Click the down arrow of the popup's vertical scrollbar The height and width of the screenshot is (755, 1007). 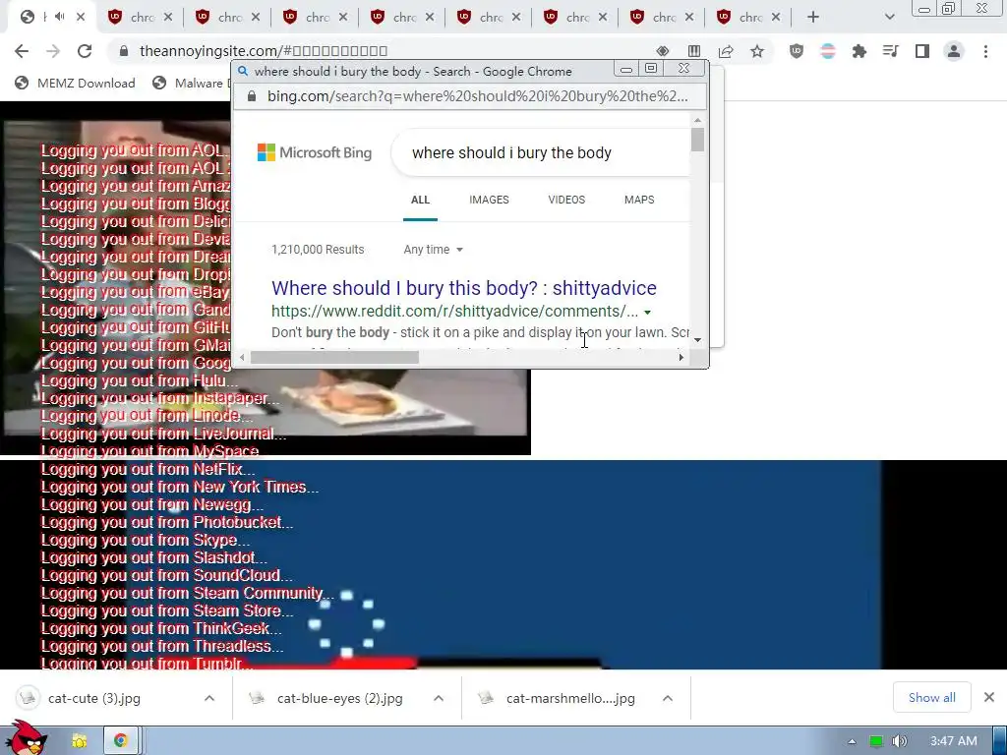[x=697, y=340]
